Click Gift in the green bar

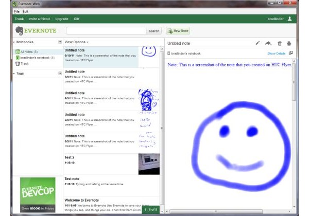(77, 19)
